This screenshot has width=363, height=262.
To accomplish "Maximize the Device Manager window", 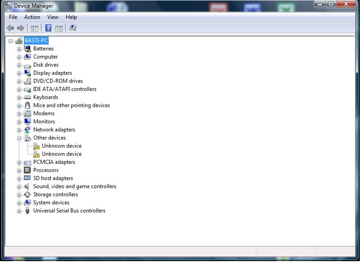I will click(331, 4).
